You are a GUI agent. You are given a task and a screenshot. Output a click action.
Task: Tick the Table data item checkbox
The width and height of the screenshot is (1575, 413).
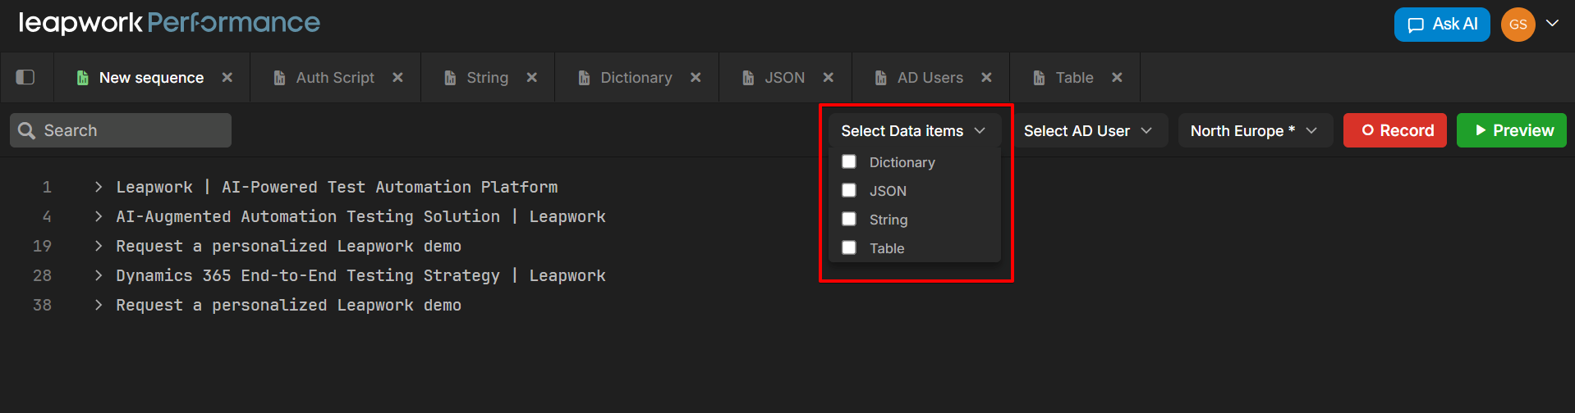pos(849,247)
